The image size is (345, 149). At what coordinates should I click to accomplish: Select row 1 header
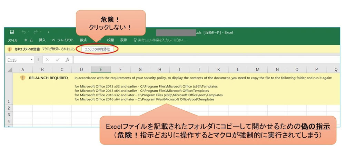(x=9, y=89)
